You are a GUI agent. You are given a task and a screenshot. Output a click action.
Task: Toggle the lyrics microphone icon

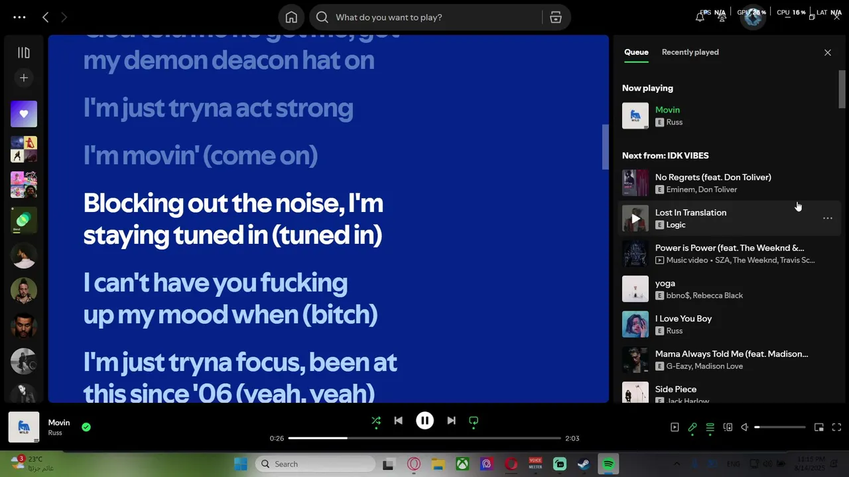[x=692, y=427]
